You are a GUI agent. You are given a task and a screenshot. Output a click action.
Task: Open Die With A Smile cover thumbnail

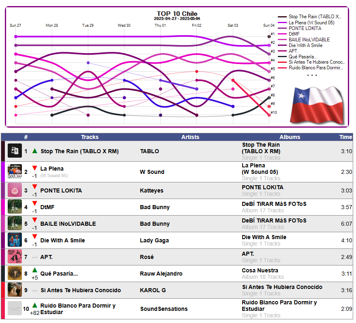pyautogui.click(x=15, y=240)
